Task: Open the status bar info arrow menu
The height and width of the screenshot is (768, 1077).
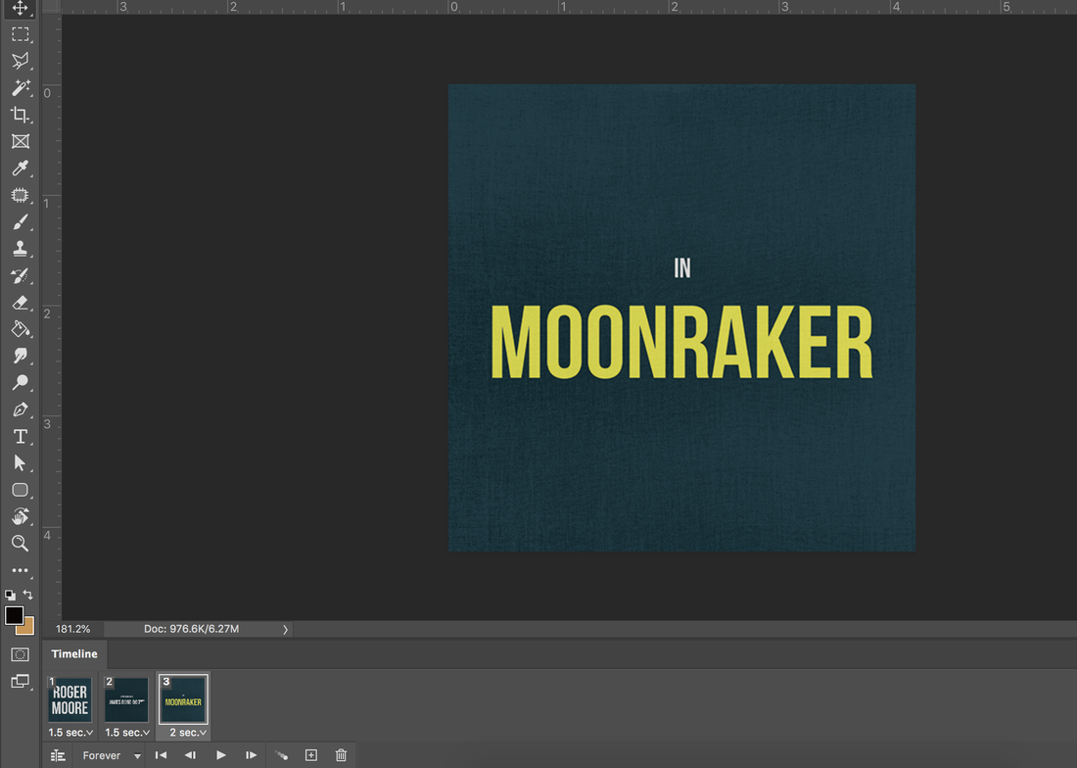Action: click(285, 629)
